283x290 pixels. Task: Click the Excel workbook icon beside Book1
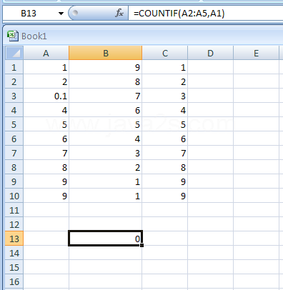12,36
